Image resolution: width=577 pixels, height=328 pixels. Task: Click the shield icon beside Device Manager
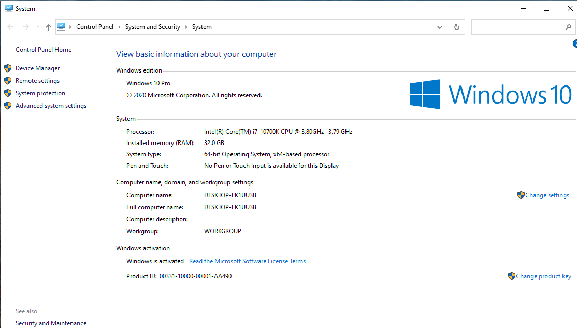pyautogui.click(x=8, y=68)
